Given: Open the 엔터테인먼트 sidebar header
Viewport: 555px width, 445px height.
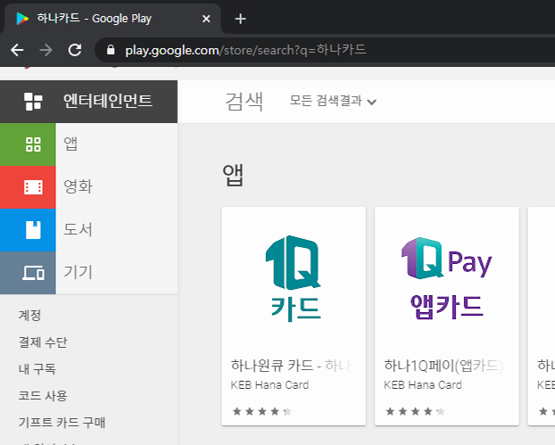Looking at the screenshot, I should [88, 102].
